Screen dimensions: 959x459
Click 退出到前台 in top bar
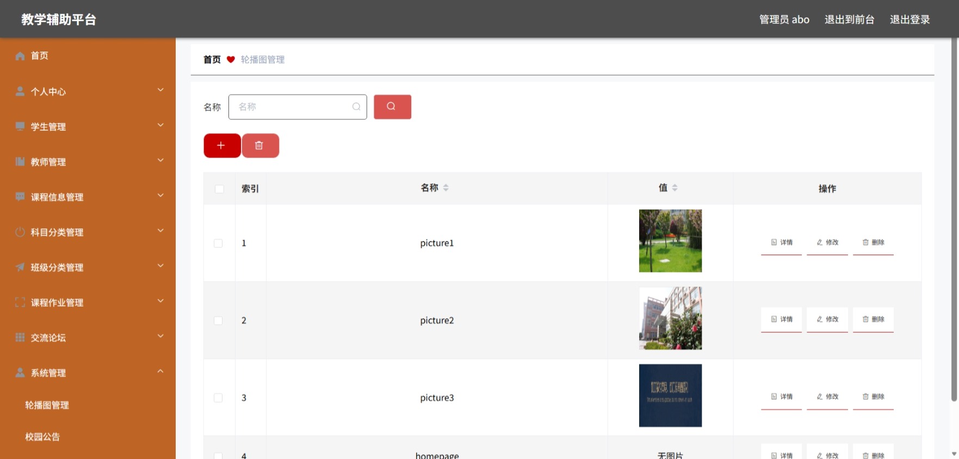click(x=849, y=20)
